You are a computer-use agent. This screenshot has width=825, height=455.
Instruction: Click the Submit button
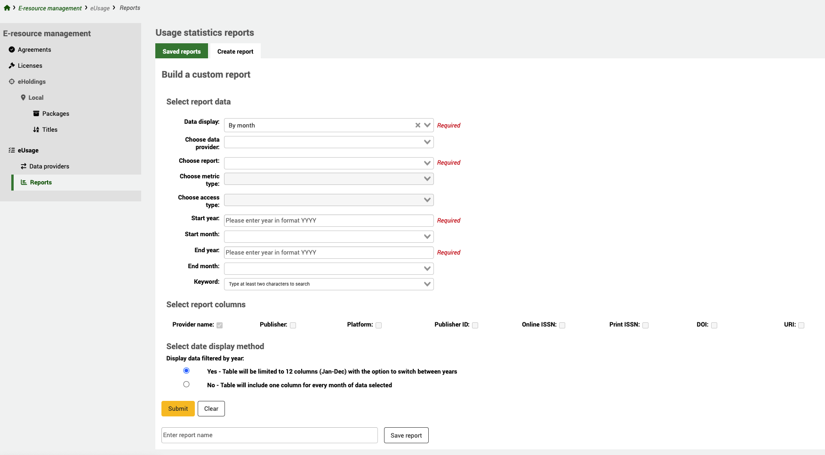click(178, 408)
